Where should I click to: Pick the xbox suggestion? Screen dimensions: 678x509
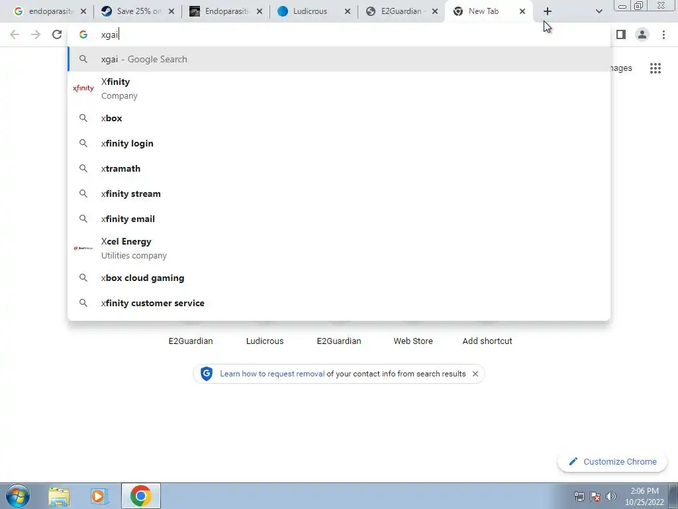click(339, 118)
